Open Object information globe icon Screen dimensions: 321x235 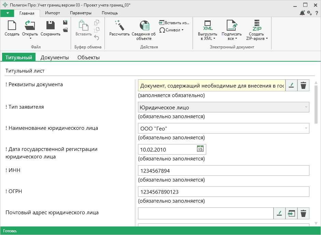tap(144, 26)
